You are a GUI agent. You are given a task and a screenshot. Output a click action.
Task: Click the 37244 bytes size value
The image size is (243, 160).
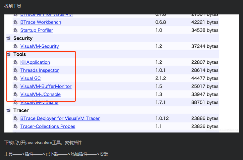click(205, 46)
